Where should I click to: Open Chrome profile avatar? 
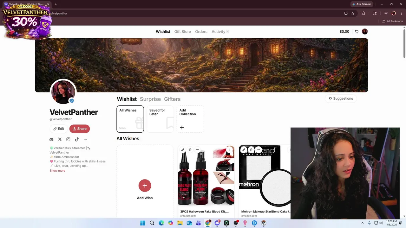pyautogui.click(x=394, y=13)
